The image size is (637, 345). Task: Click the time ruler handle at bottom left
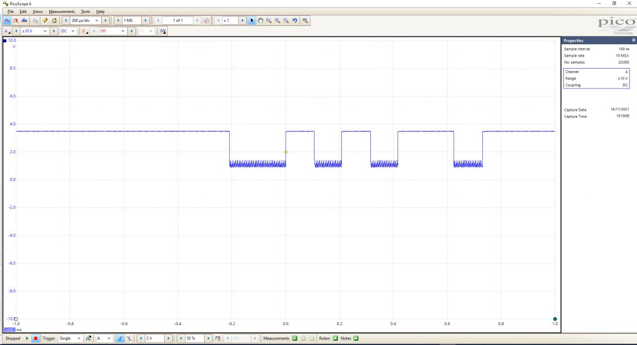16,319
